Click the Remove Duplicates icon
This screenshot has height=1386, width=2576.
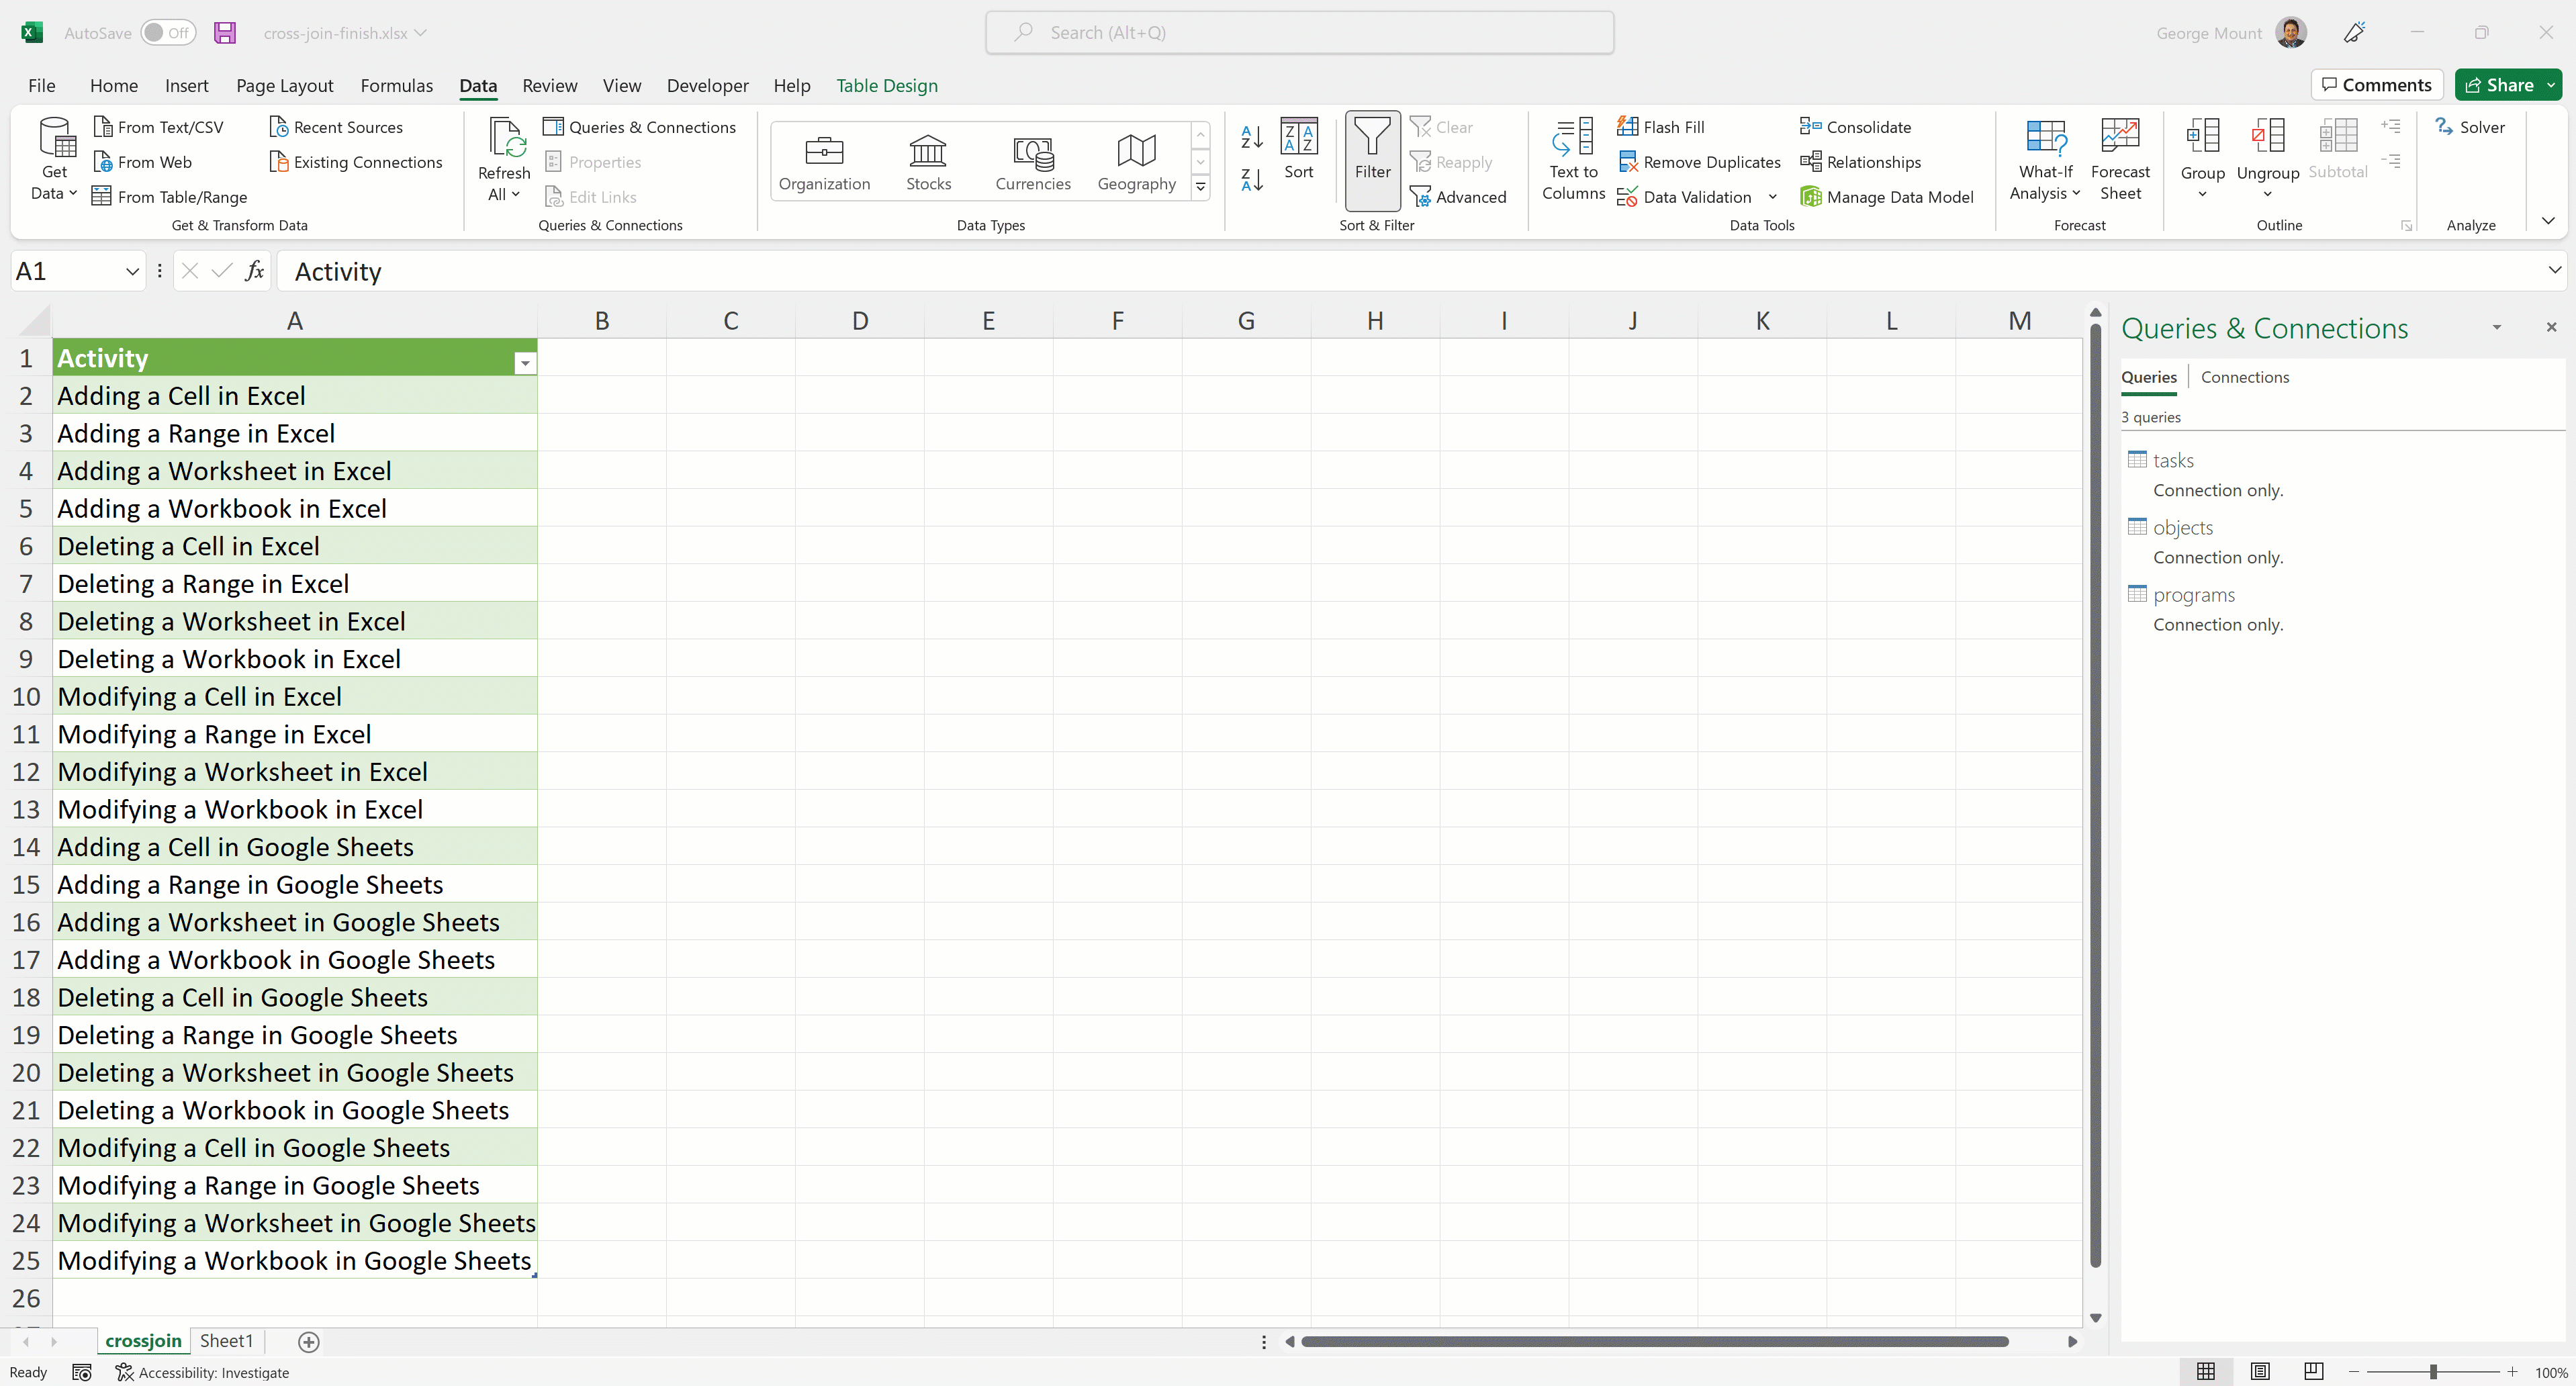(1627, 162)
